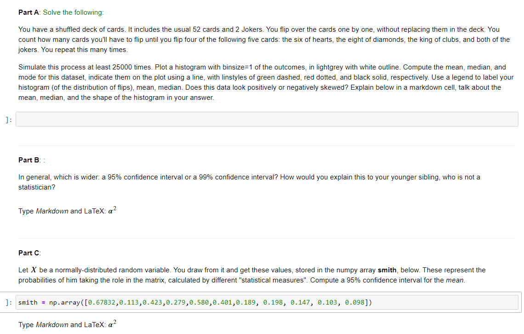This screenshot has width=524, height=334.
Task: Click the Type Markdown placeholder below Part C
Action: [64, 324]
